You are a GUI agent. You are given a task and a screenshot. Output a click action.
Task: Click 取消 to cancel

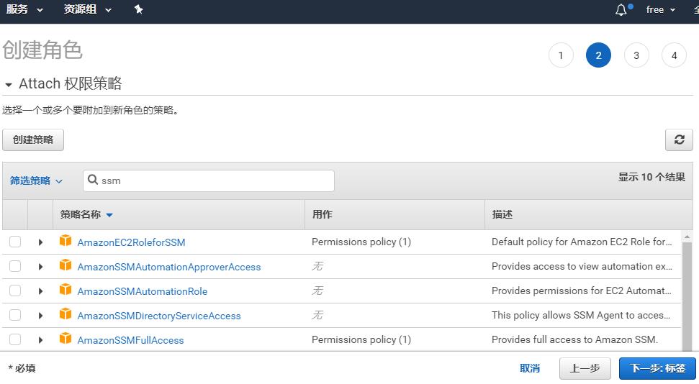[530, 368]
